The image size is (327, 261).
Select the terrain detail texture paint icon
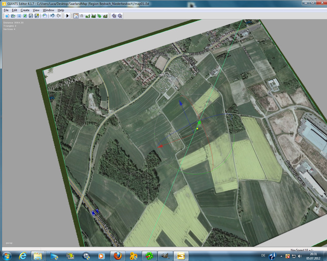pos(106,16)
